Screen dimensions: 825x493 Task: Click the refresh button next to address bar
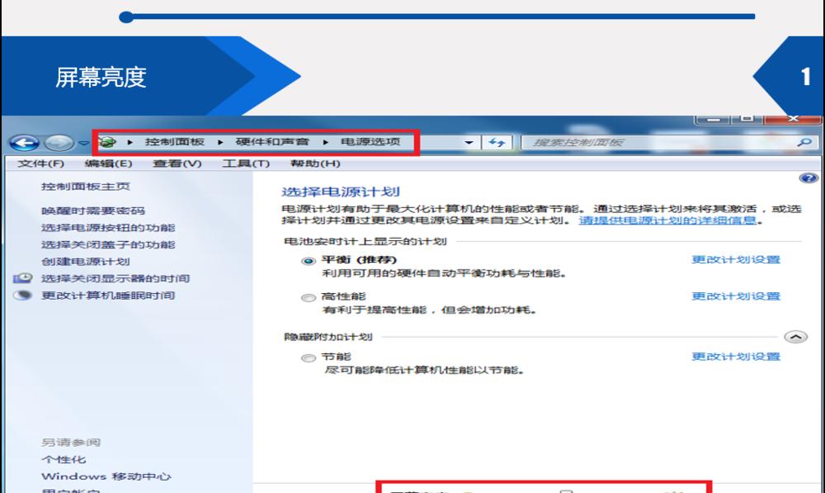click(x=497, y=142)
